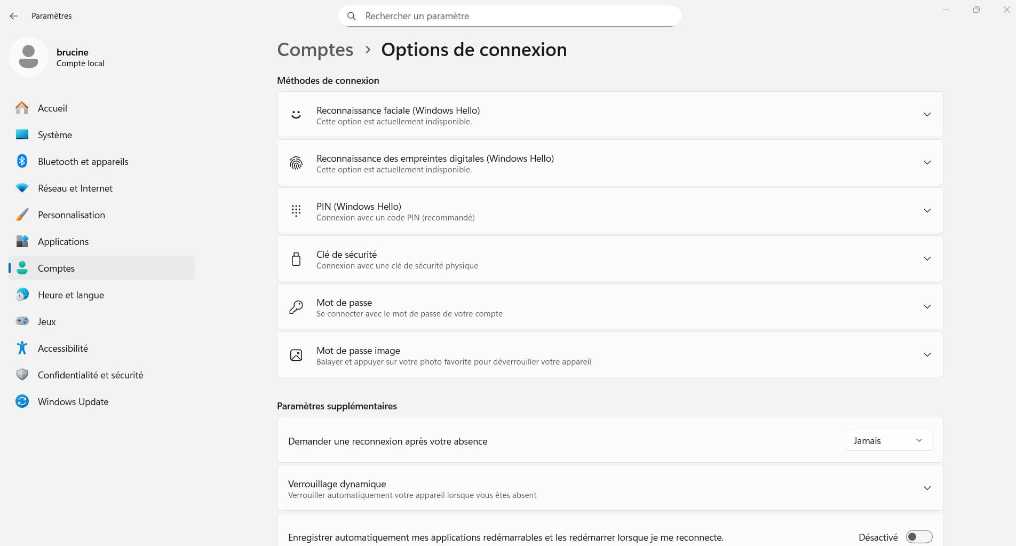The image size is (1016, 546).
Task: Click the Clé de sécurité USB icon
Action: 296,259
